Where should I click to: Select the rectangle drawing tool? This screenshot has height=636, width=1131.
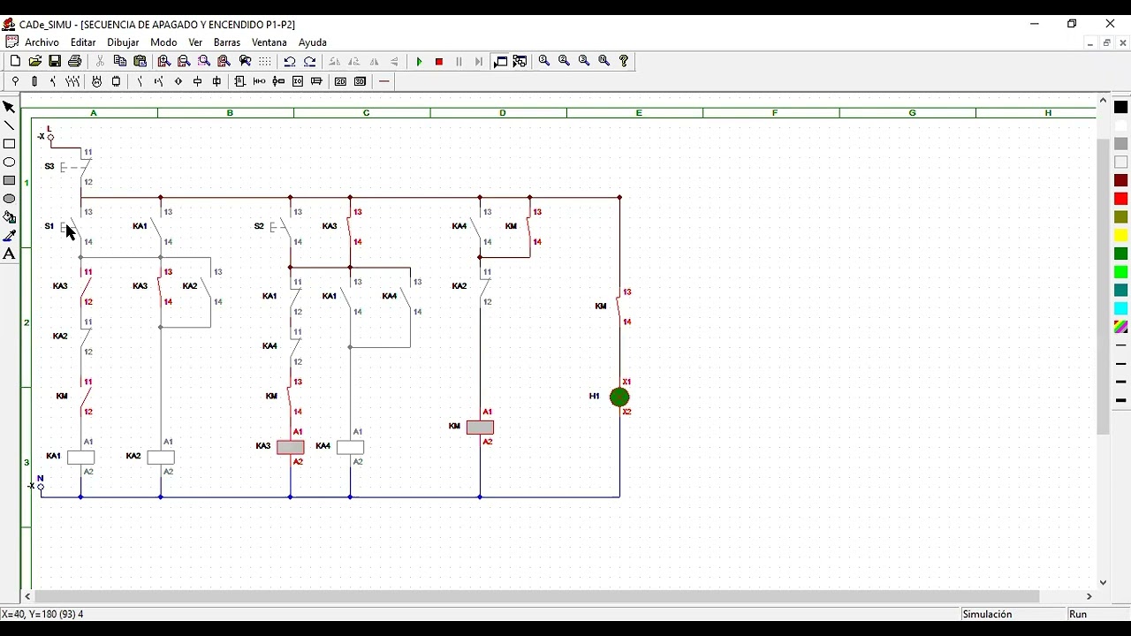(9, 144)
